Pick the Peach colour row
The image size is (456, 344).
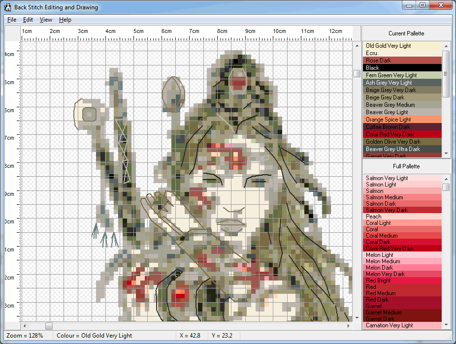pos(402,217)
